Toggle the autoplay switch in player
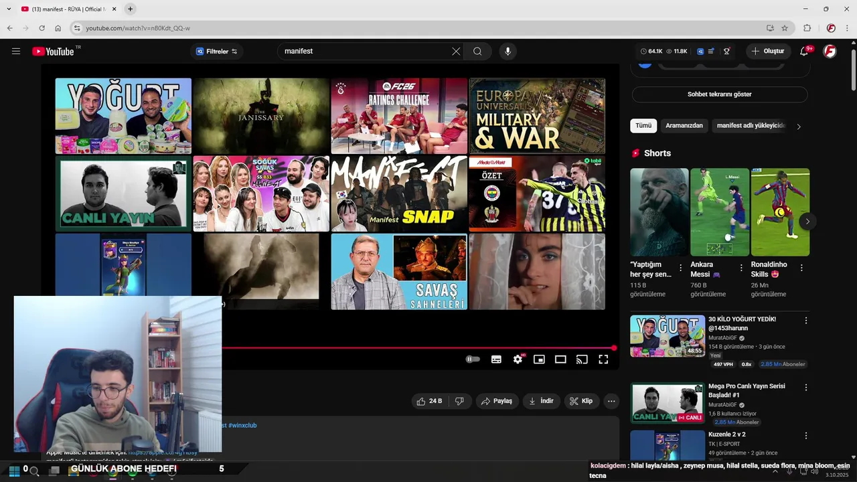Screen dimensions: 857x482 pyautogui.click(x=473, y=359)
